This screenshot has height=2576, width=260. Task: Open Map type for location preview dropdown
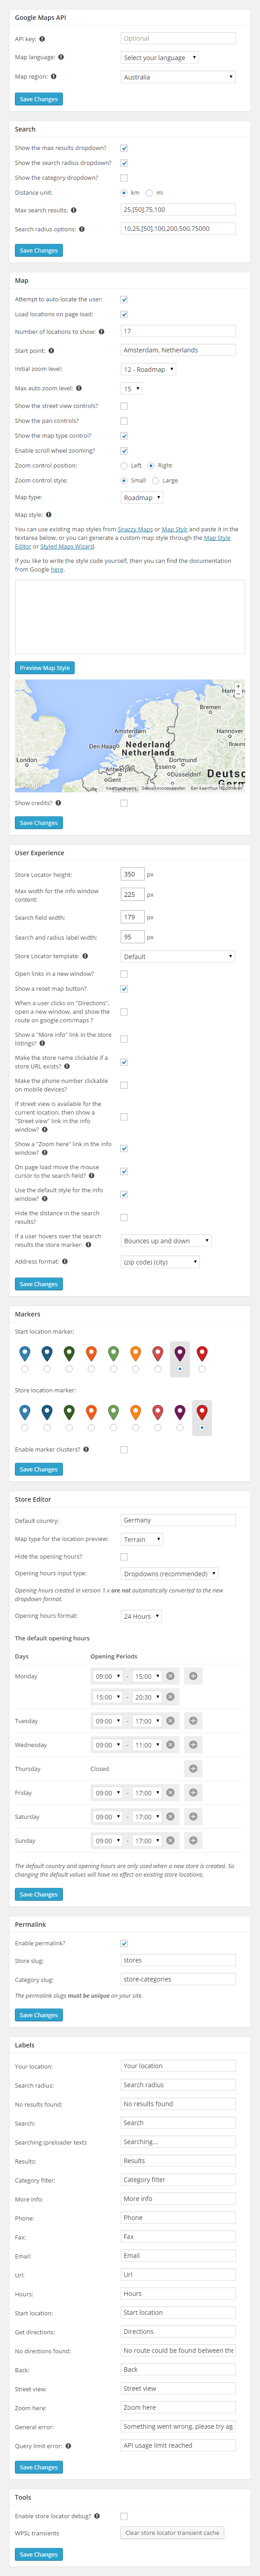tap(141, 1539)
